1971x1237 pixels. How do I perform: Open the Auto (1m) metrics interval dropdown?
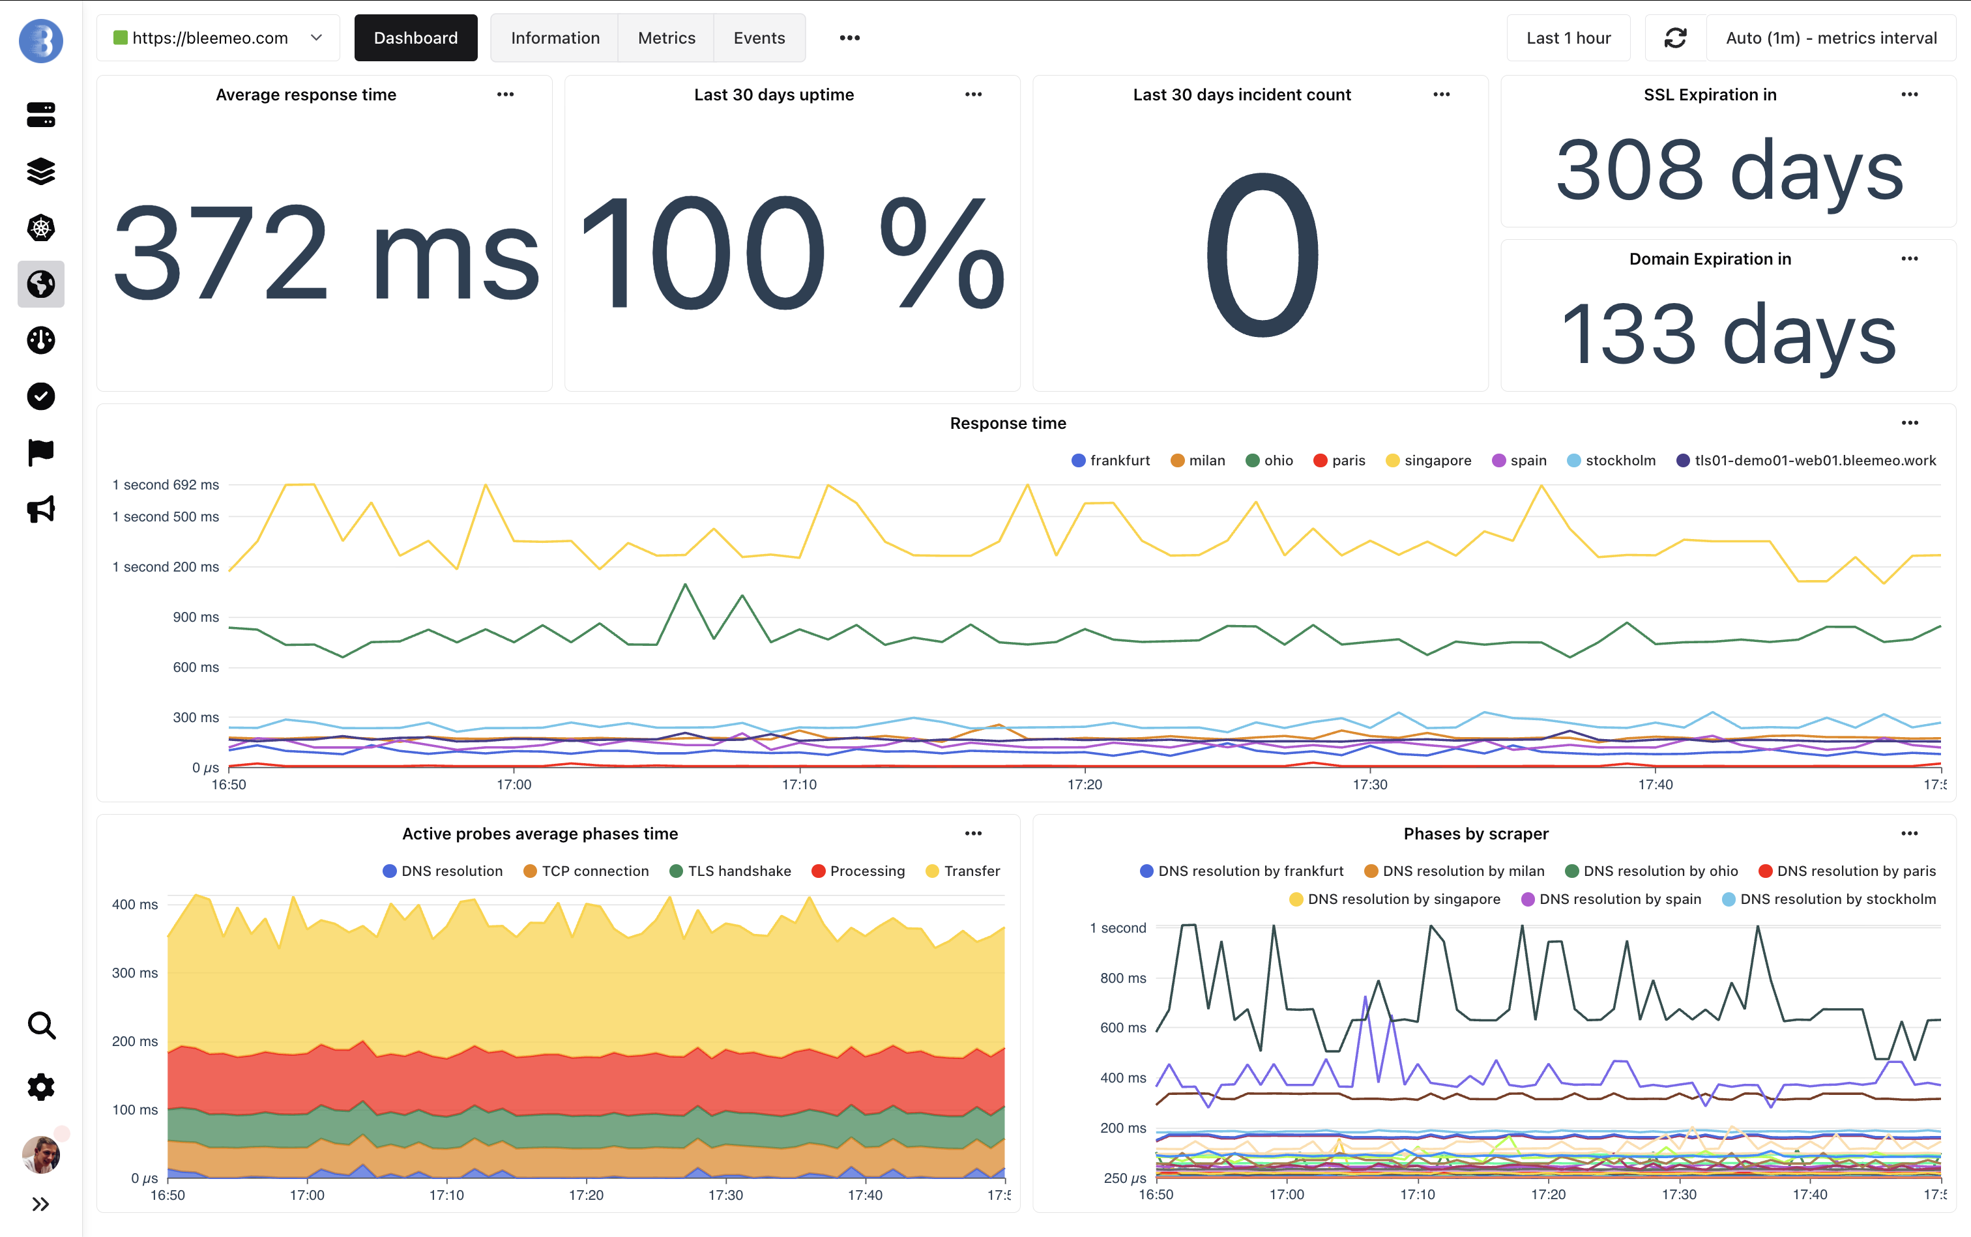click(1830, 38)
